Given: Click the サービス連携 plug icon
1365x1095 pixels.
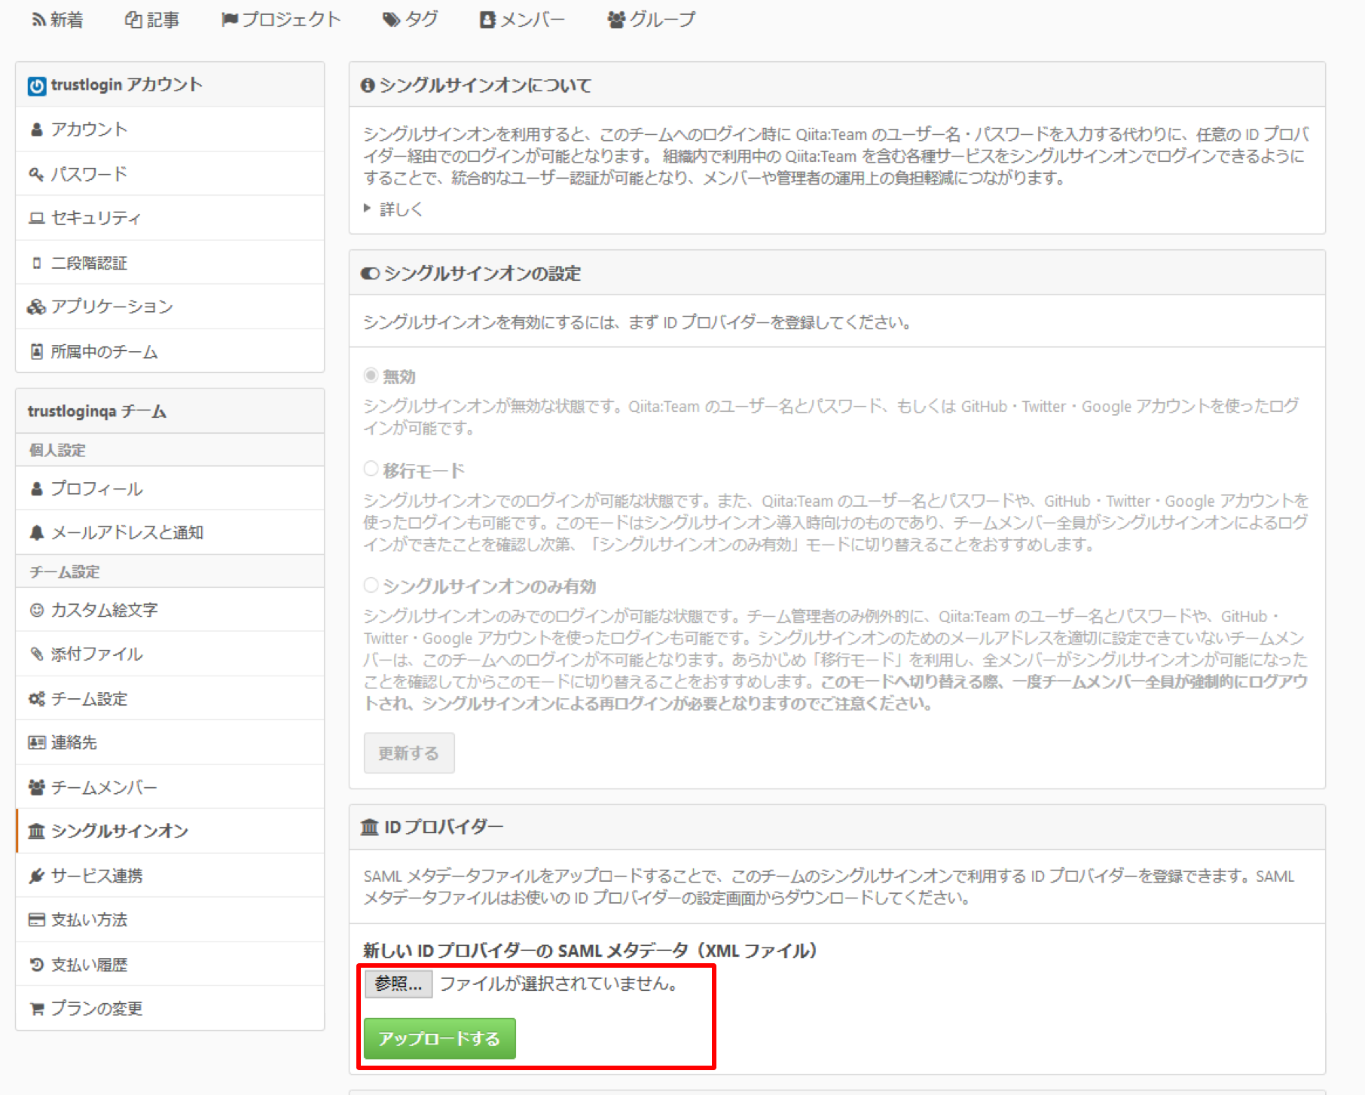Looking at the screenshot, I should coord(36,876).
